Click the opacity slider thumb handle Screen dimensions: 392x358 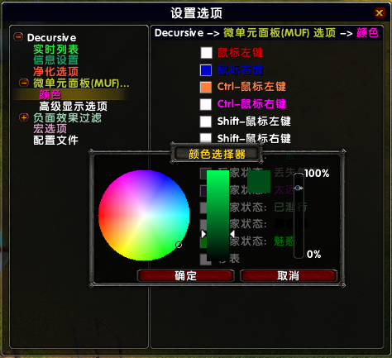299,188
